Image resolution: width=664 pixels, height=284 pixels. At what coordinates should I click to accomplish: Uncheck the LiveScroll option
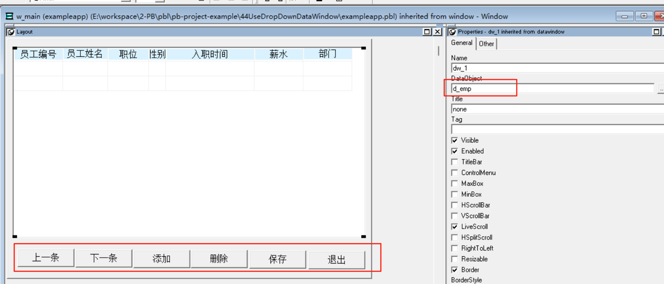click(454, 226)
